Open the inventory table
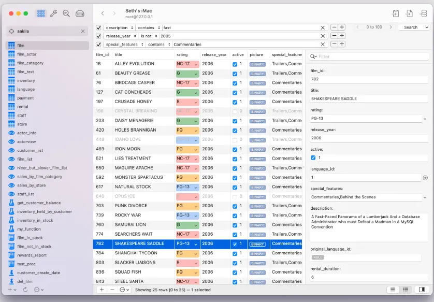The image size is (434, 302). click(x=26, y=80)
